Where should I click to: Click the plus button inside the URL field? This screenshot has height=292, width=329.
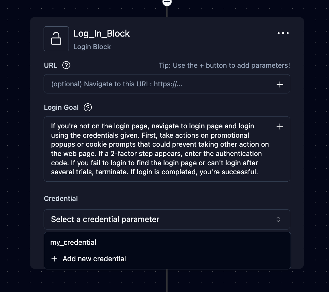coord(280,84)
